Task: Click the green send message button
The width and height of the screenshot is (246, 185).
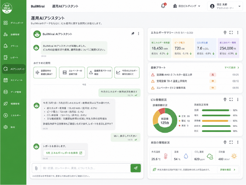Action: (136, 168)
